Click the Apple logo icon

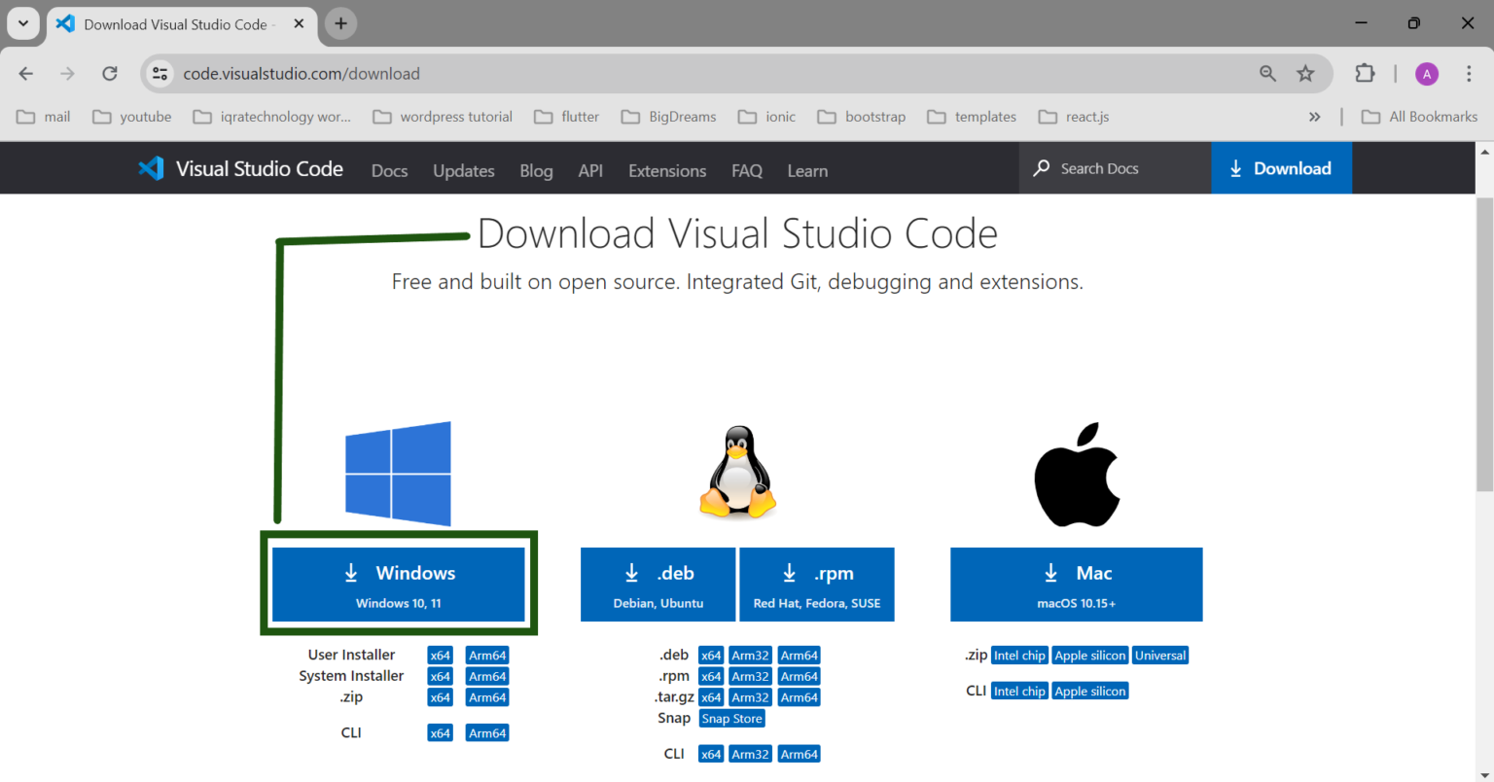pos(1076,474)
